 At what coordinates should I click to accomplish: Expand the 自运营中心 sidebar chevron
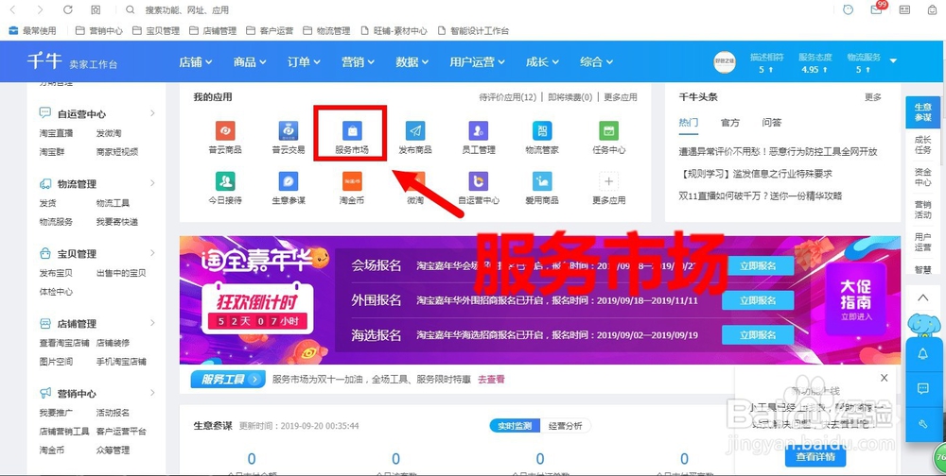(x=152, y=113)
